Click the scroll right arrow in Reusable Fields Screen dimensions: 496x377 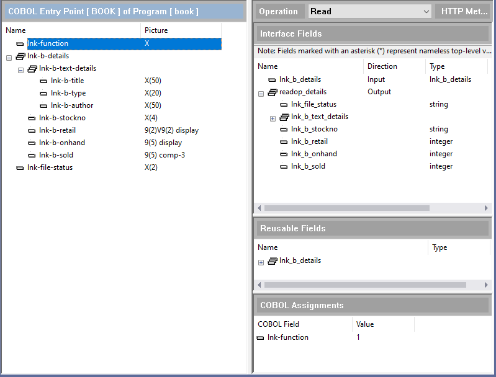(486, 285)
